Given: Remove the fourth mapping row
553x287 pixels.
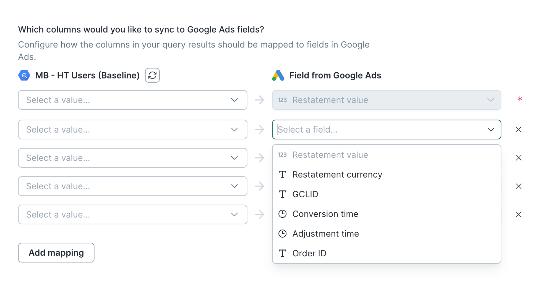Looking at the screenshot, I should click(518, 186).
